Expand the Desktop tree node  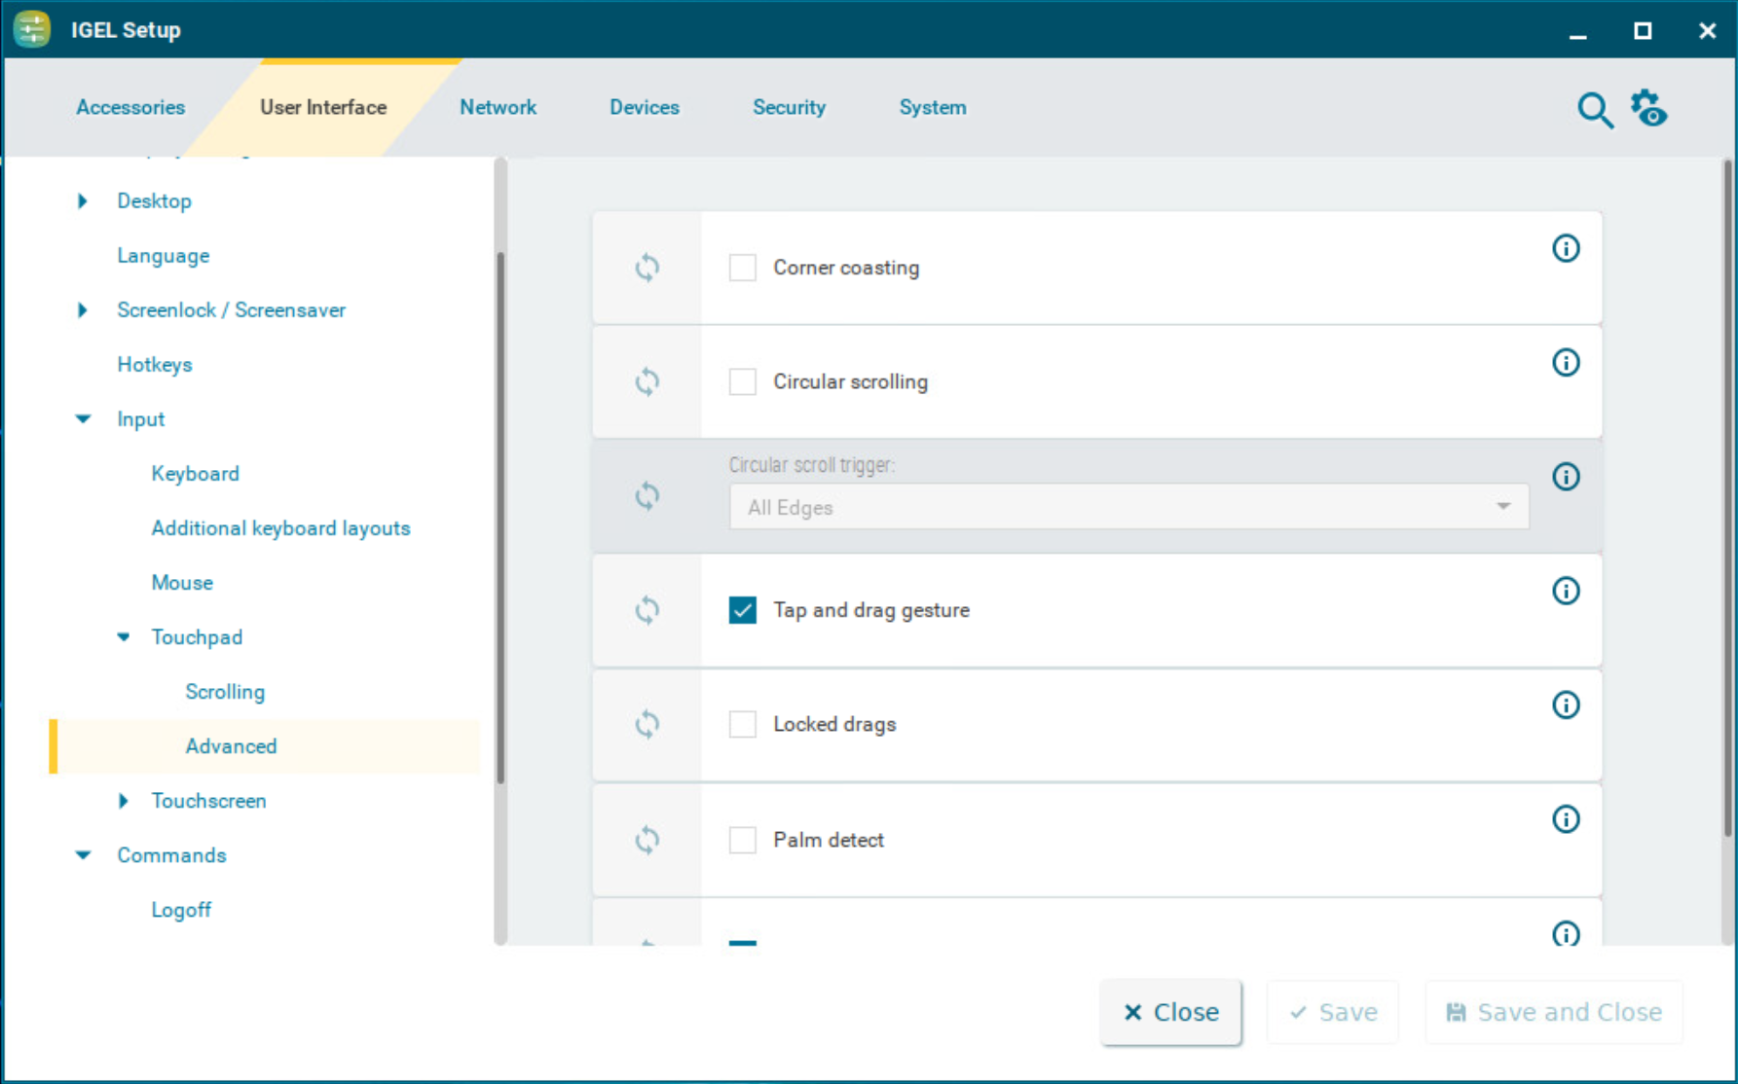(x=83, y=201)
